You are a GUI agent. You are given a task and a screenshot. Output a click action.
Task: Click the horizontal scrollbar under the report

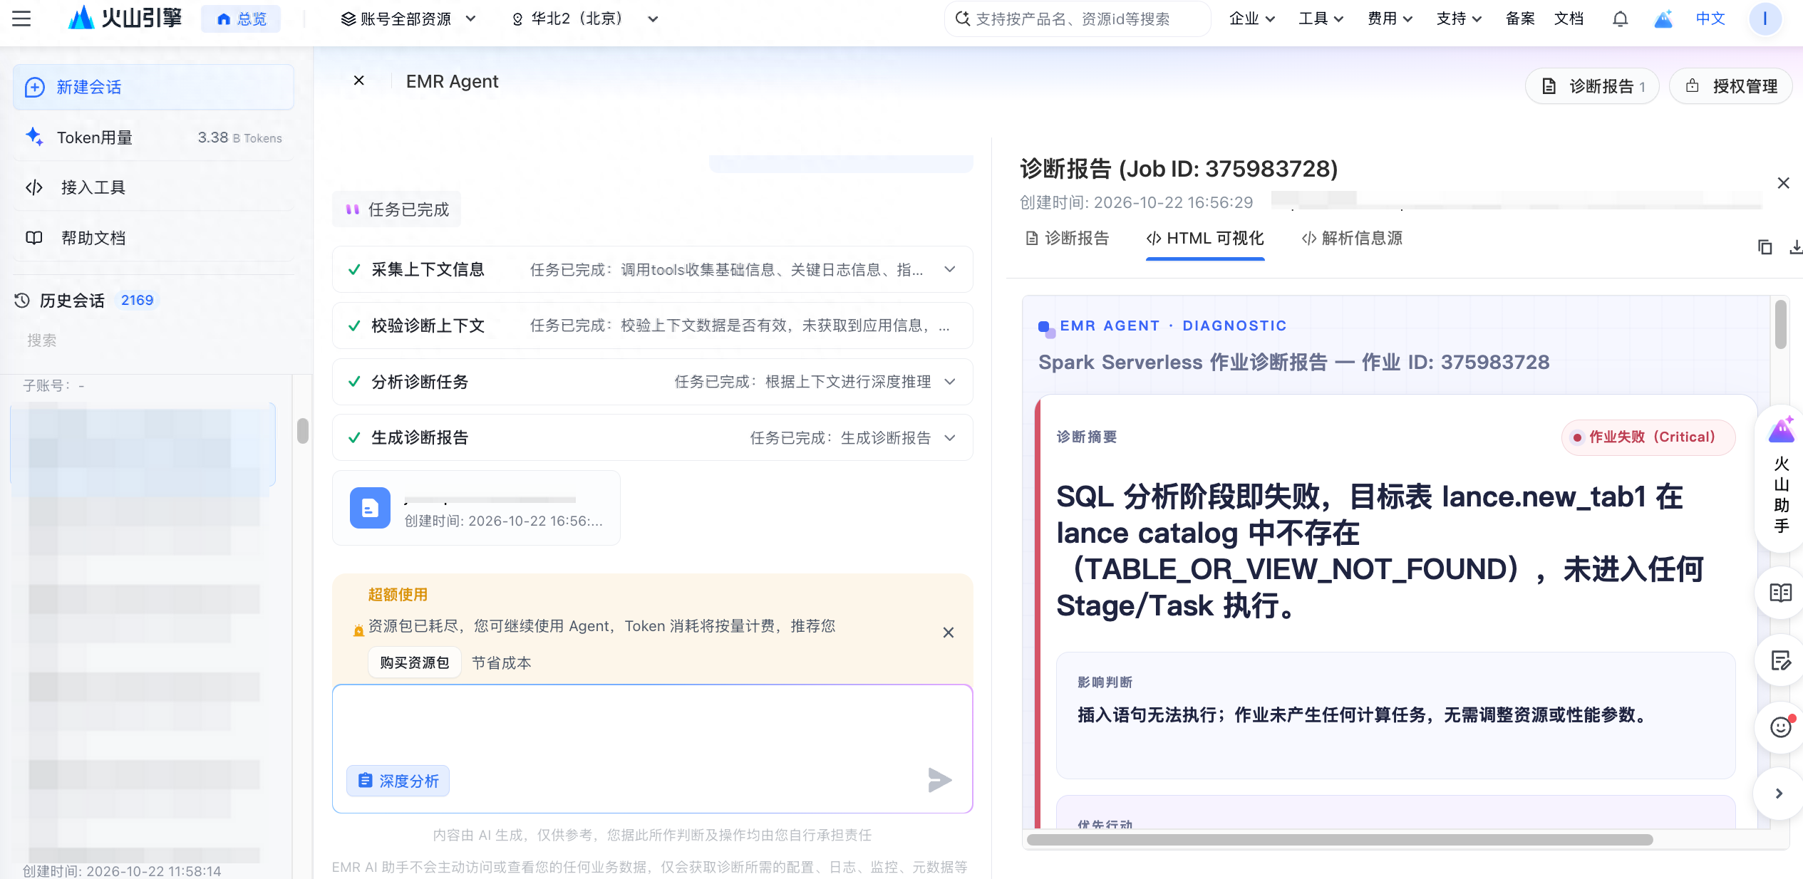pos(1340,839)
